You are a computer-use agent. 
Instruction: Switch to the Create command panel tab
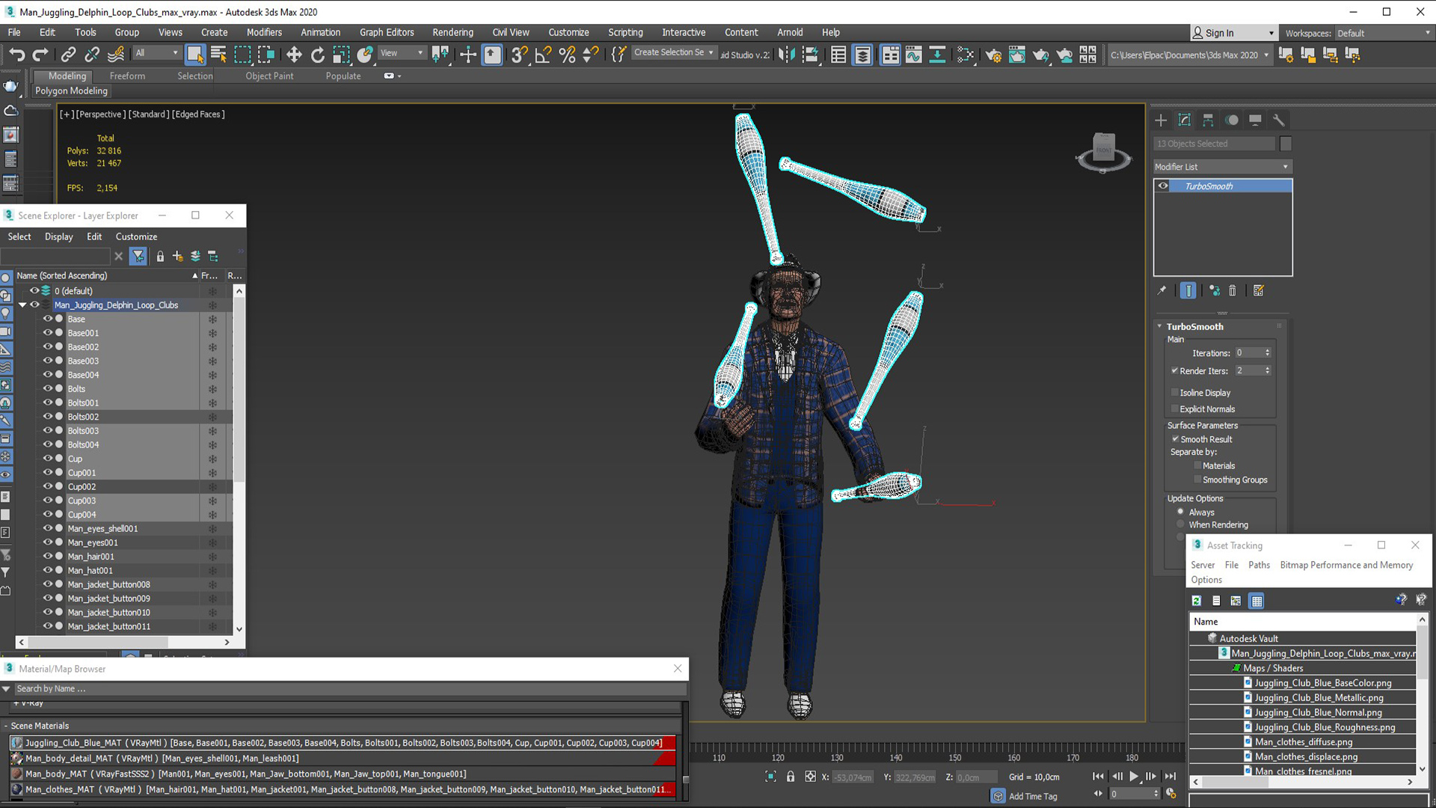(1161, 120)
